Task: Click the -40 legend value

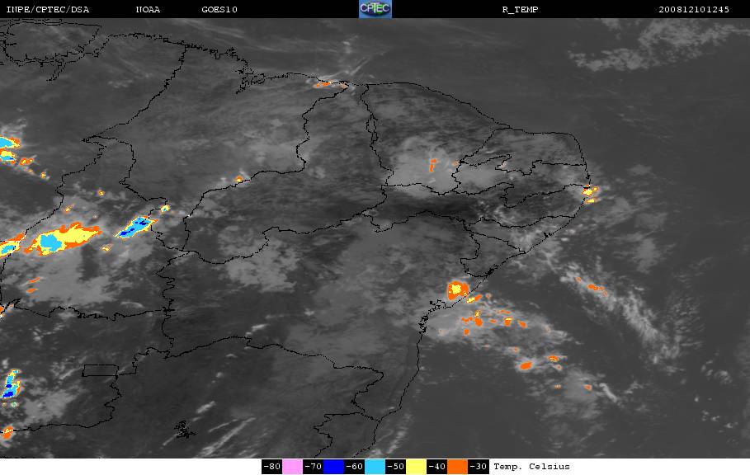Action: 436,467
